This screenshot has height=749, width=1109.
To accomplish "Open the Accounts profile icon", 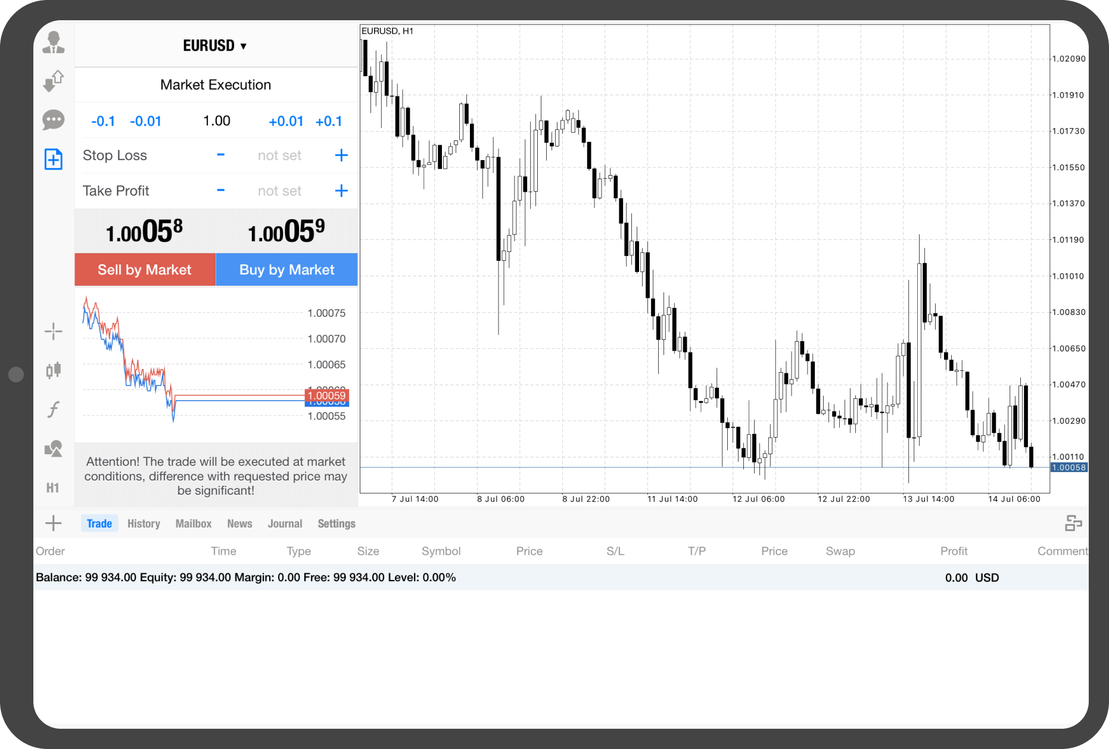I will coord(54,43).
